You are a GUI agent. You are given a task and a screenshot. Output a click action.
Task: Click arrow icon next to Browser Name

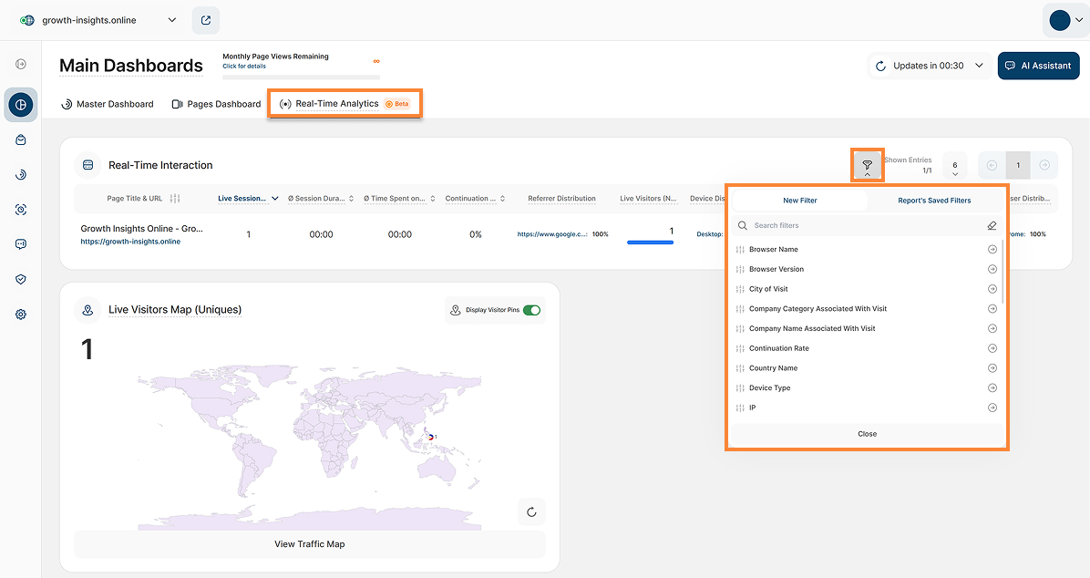point(992,250)
